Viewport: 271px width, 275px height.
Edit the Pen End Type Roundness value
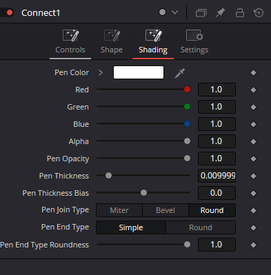tap(217, 245)
